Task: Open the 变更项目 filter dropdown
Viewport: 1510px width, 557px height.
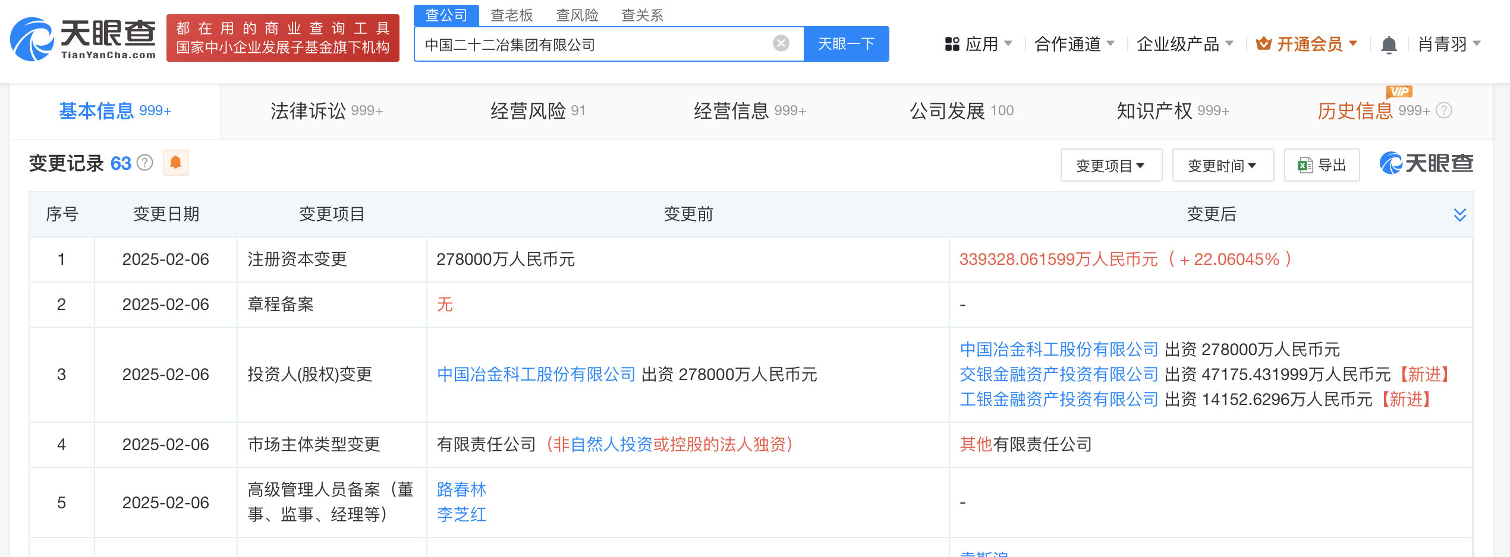Action: point(1111,165)
